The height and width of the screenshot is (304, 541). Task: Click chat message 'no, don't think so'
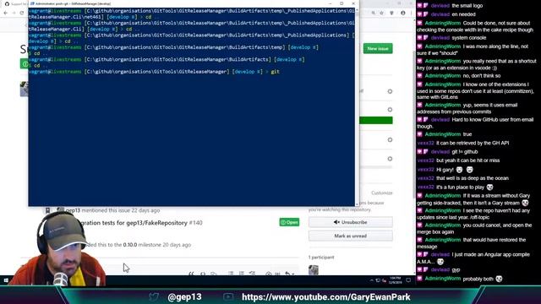[x=482, y=76]
